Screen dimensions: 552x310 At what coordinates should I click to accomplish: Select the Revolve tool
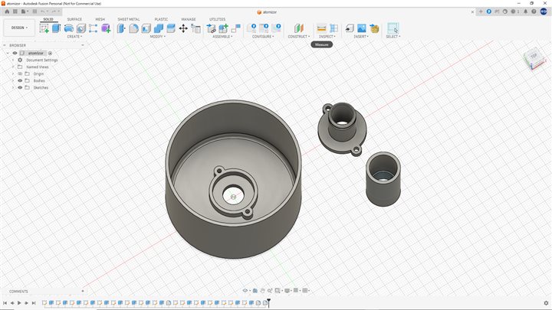(x=69, y=28)
